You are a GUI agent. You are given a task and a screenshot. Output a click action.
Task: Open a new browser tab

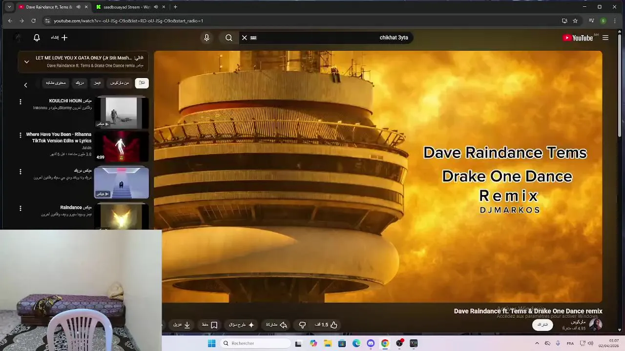(175, 7)
